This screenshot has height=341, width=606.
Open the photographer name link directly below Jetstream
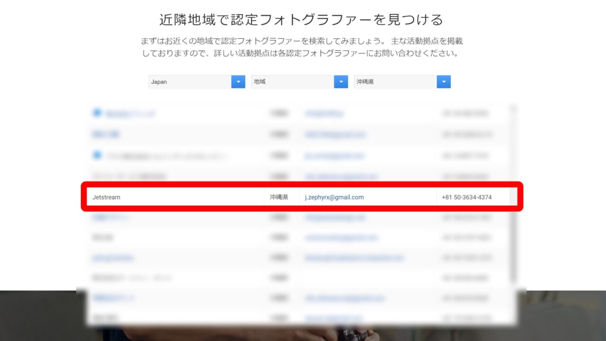(x=111, y=217)
